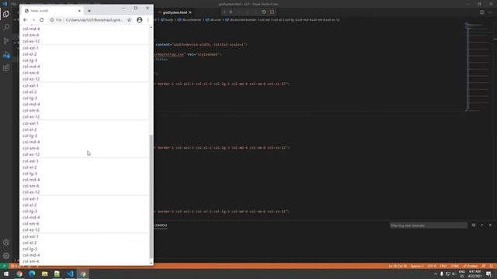Click the first border-1 col-xxl-1 code line

[x=222, y=84]
